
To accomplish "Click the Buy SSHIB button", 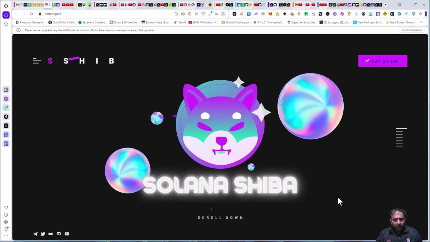I will pos(383,61).
